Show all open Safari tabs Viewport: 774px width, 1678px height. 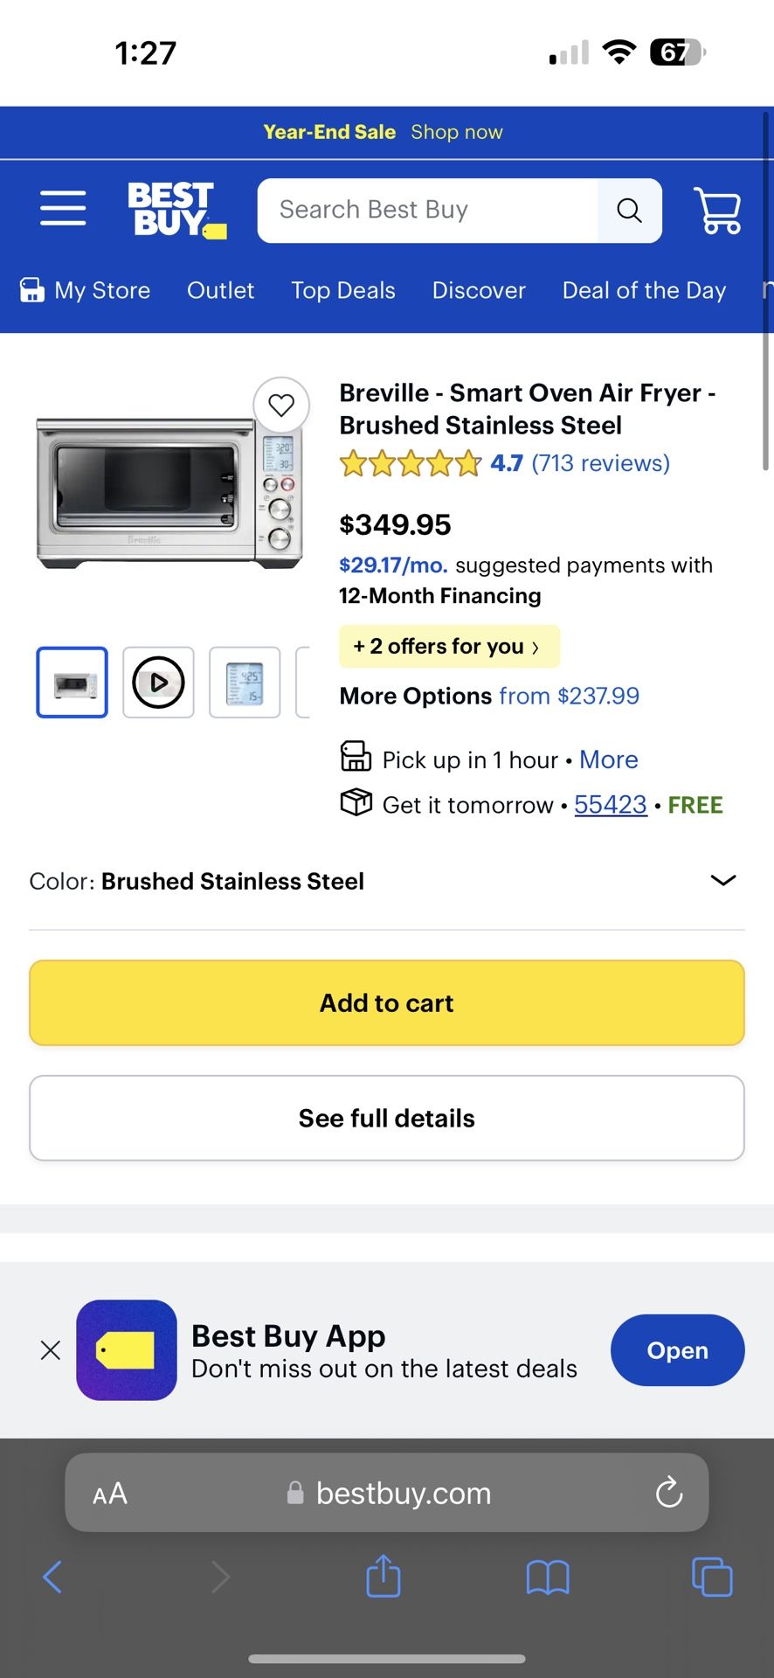point(712,1577)
